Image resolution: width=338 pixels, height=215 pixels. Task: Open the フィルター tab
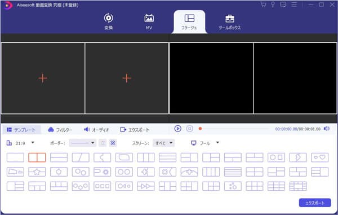[60, 130]
